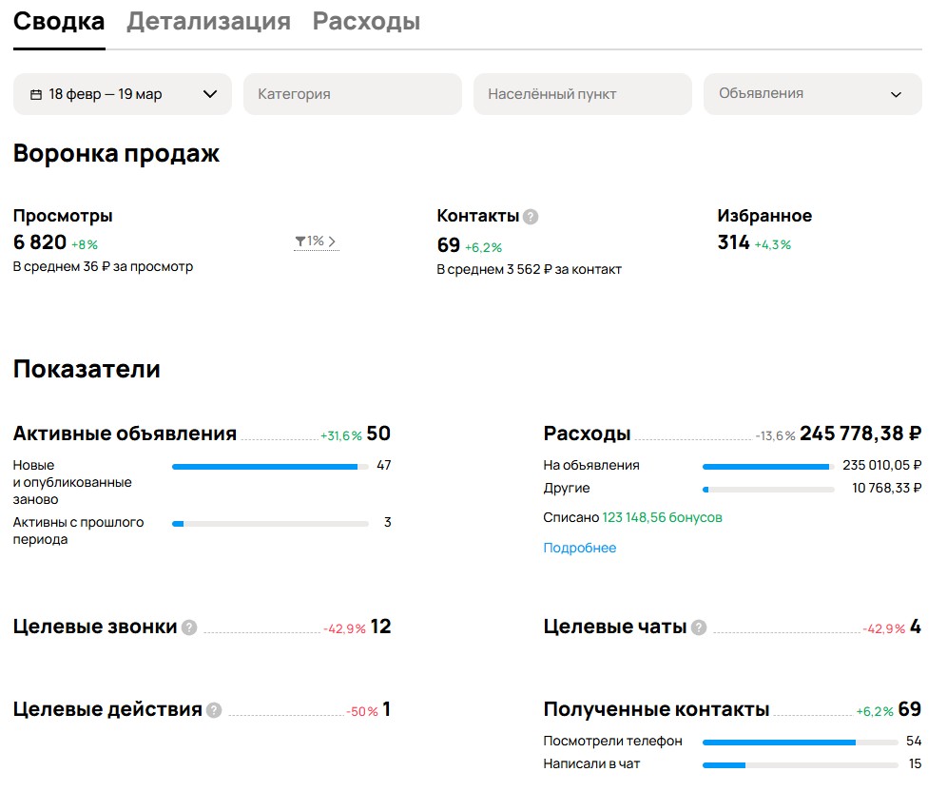This screenshot has height=791, width=947.
Task: Switch to the Детализация tab
Action: click(x=208, y=22)
